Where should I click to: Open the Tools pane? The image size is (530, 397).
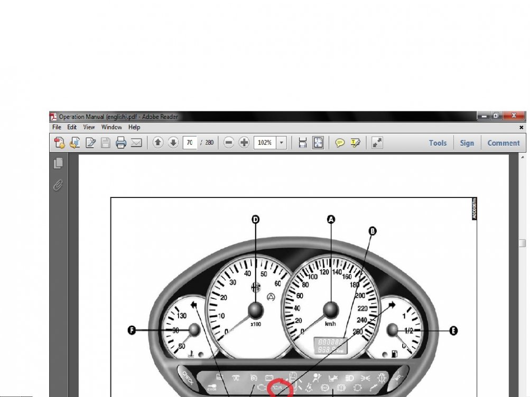[x=438, y=143]
